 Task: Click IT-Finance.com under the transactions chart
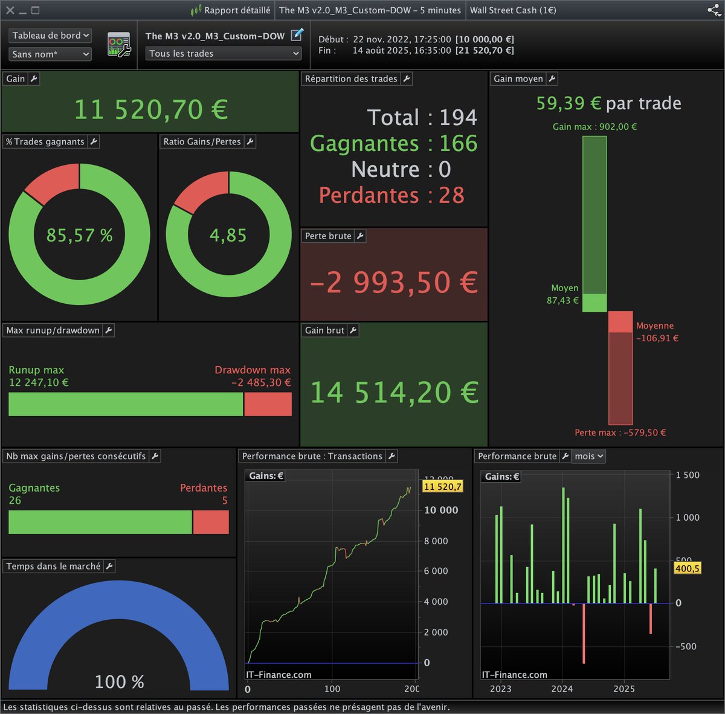(279, 675)
